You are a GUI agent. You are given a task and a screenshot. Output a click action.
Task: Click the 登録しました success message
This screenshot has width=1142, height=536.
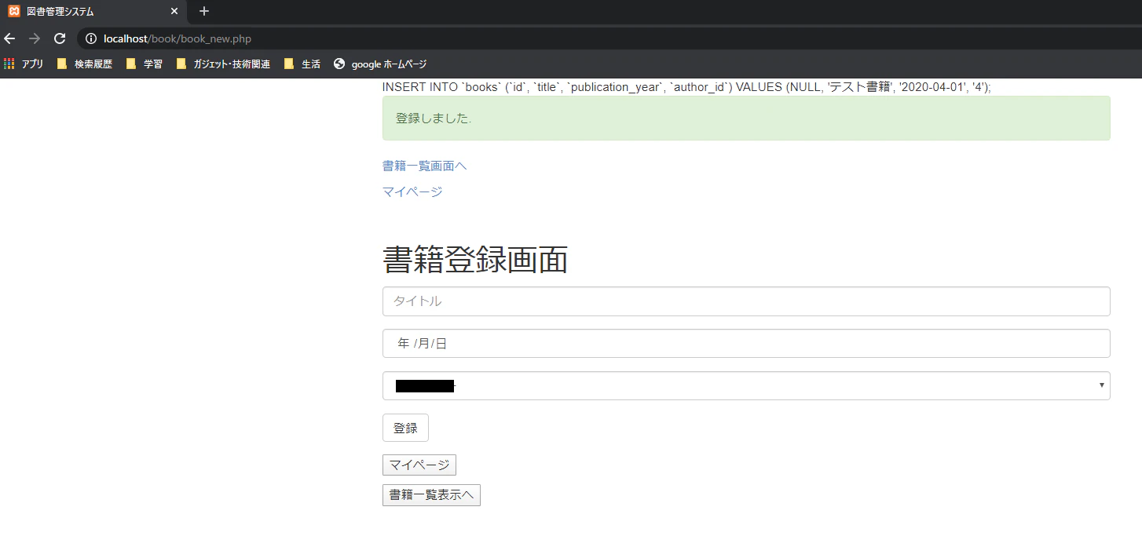(x=746, y=119)
